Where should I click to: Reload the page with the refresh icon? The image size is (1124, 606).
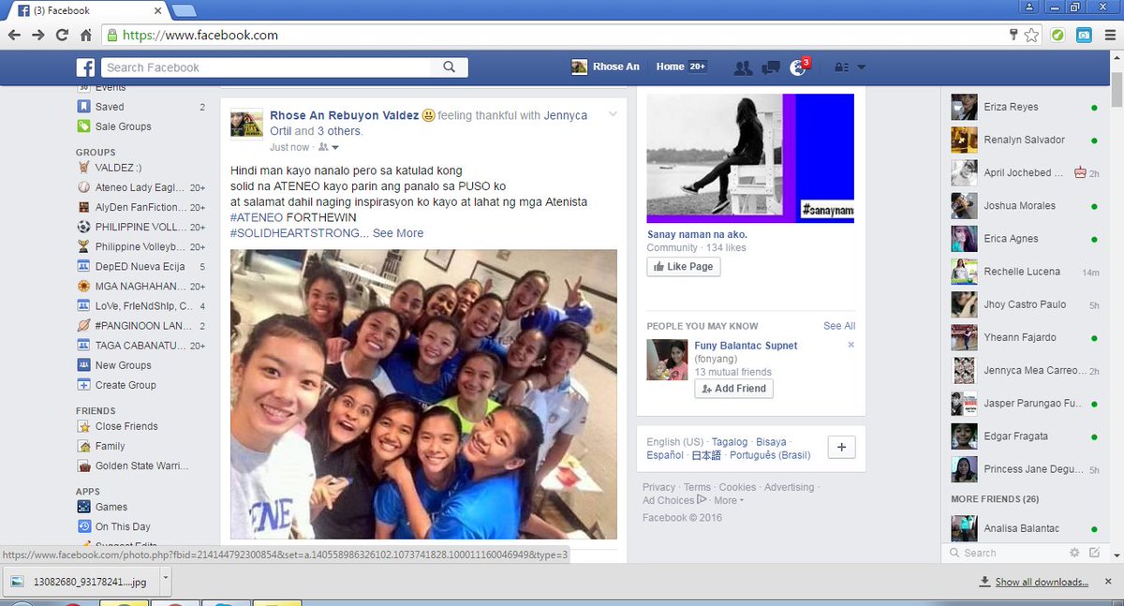click(x=62, y=33)
